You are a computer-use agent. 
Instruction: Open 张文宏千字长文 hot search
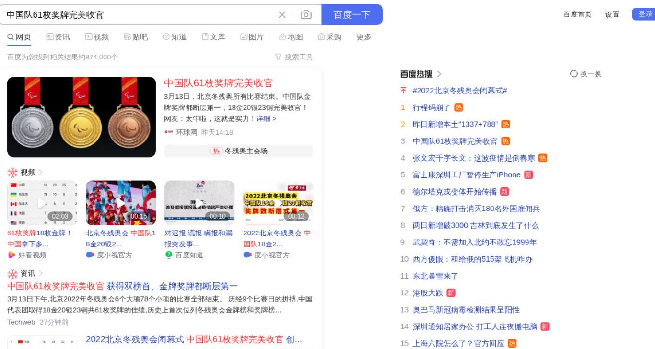pyautogui.click(x=474, y=158)
